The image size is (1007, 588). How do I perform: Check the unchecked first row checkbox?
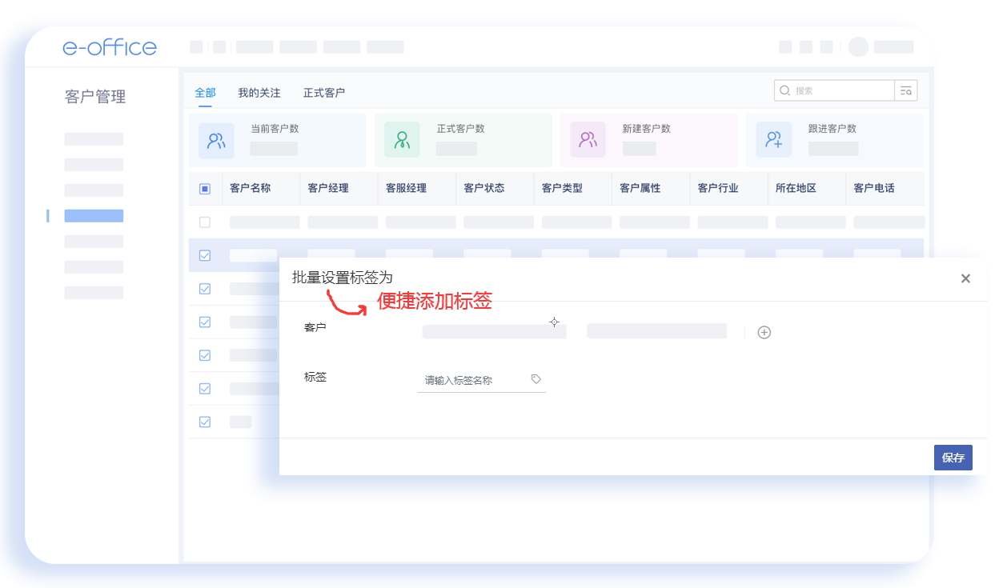pyautogui.click(x=205, y=222)
